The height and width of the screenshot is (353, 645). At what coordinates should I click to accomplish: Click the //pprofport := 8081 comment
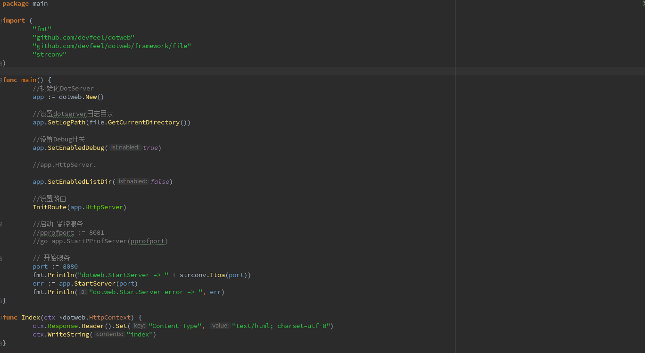pos(68,232)
